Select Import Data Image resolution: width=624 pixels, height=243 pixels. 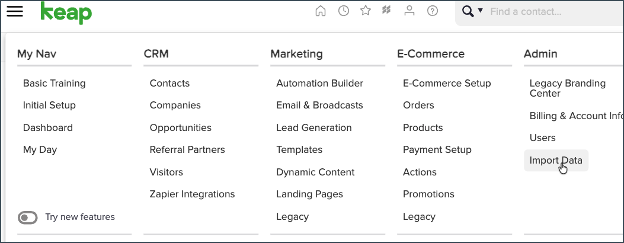coord(556,160)
